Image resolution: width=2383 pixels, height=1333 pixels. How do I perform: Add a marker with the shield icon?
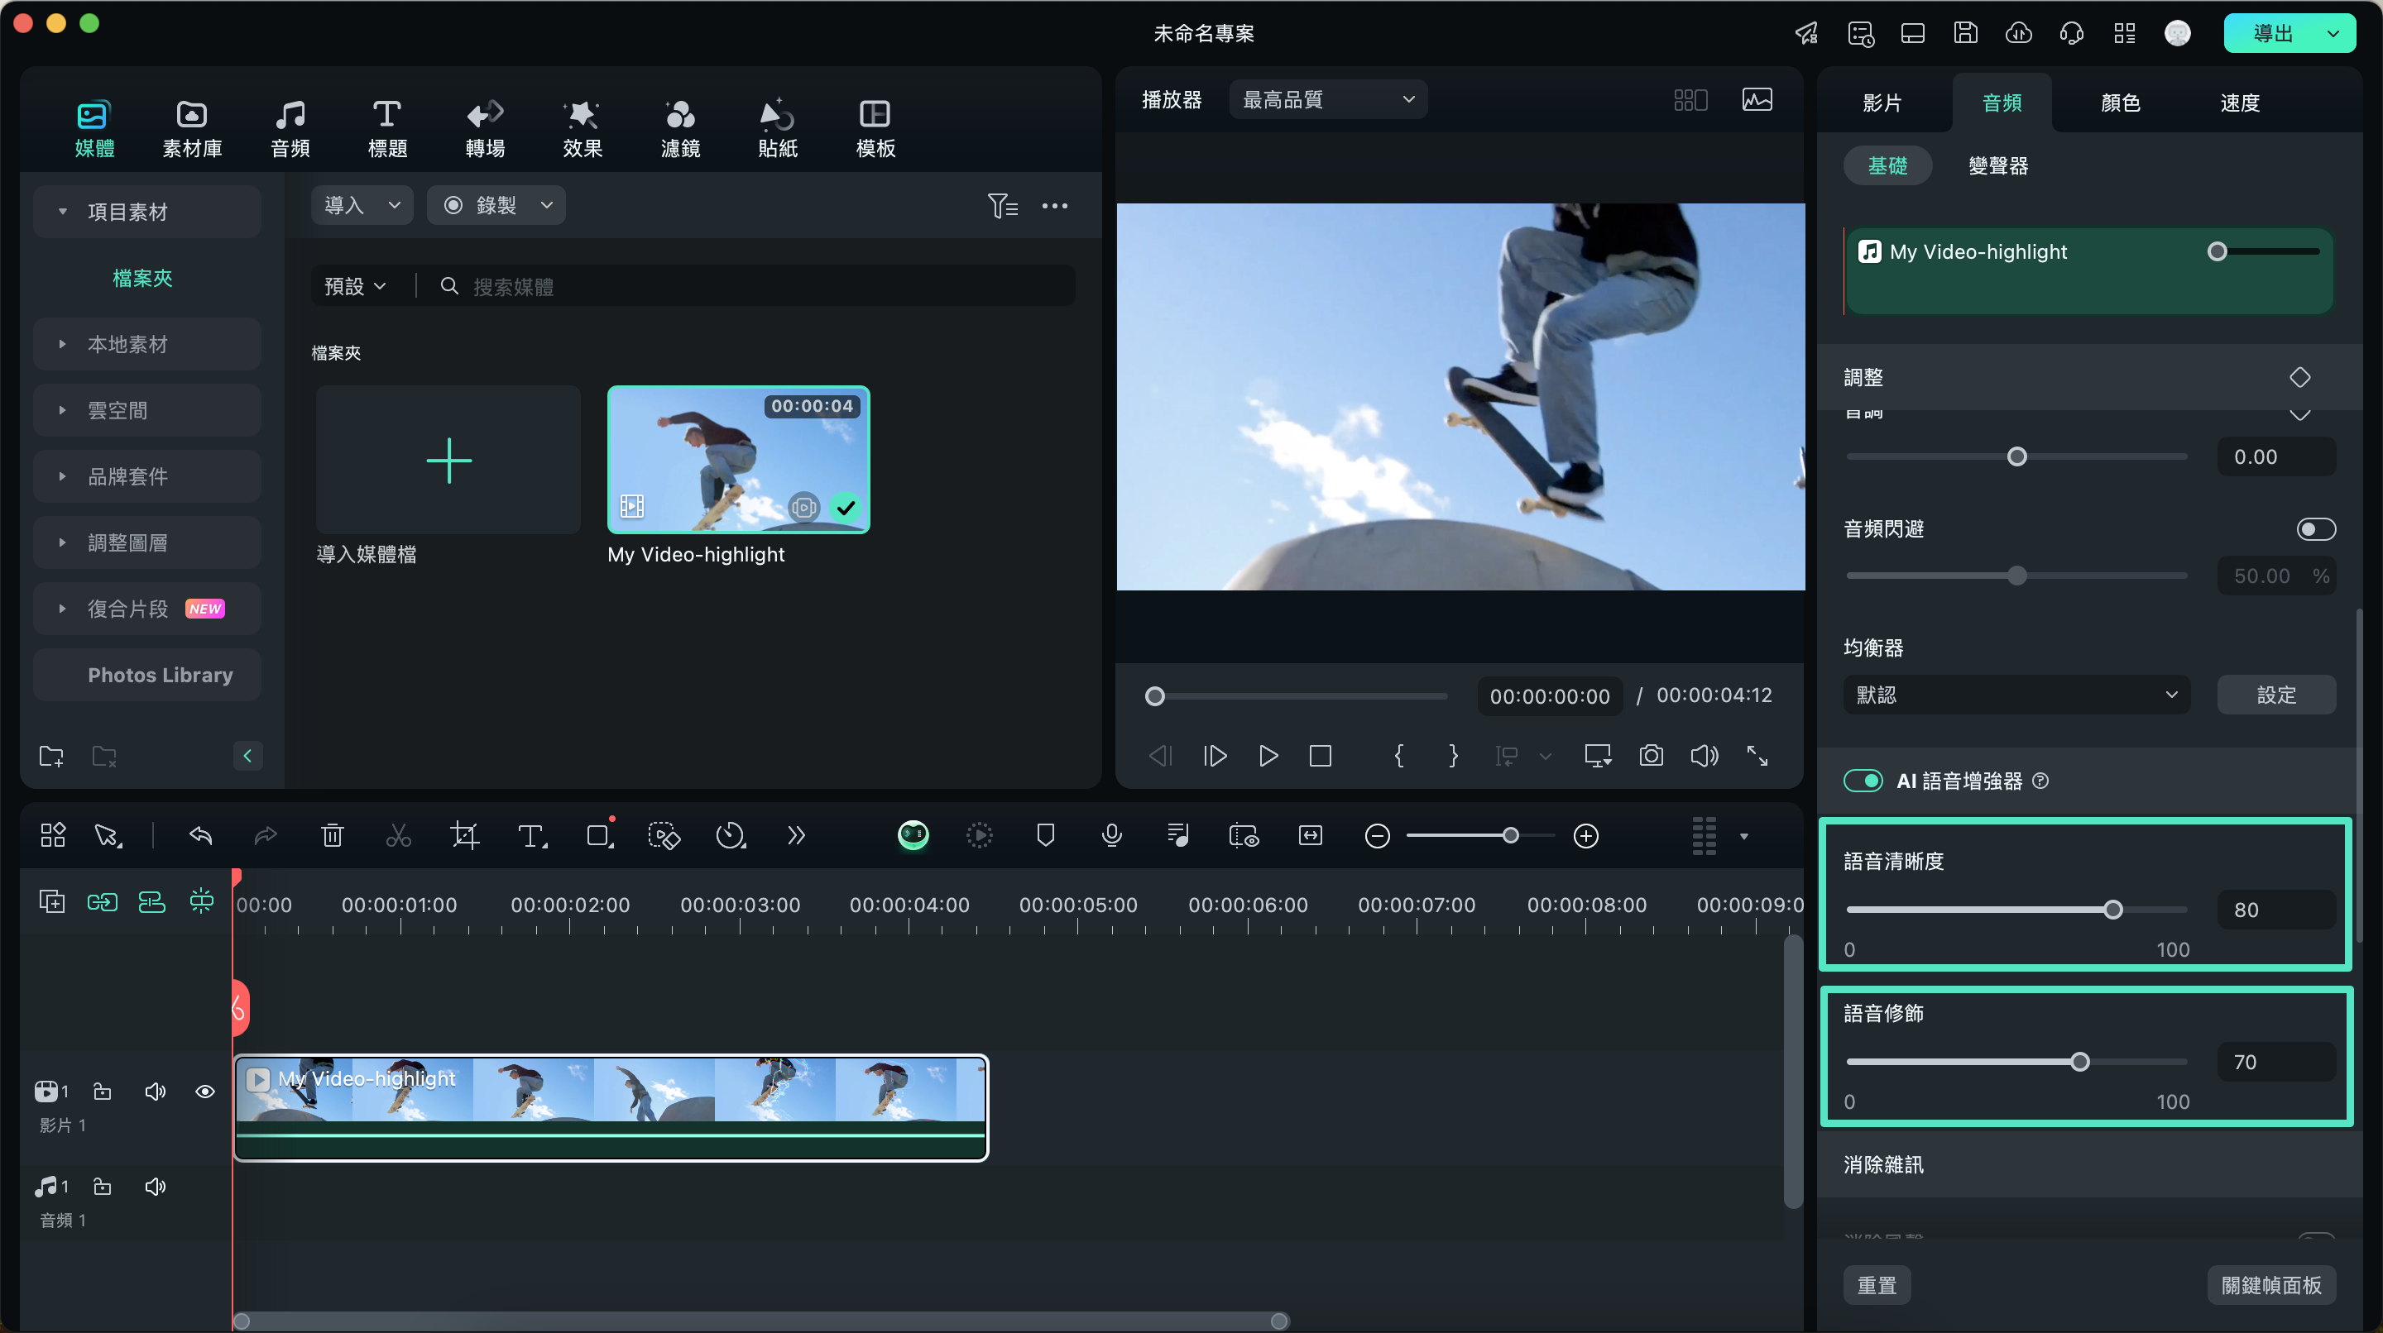tap(1045, 836)
